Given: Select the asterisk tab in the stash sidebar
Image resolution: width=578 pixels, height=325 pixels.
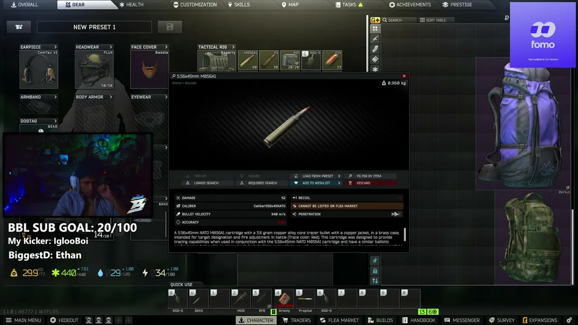Looking at the screenshot, I should coord(375,69).
